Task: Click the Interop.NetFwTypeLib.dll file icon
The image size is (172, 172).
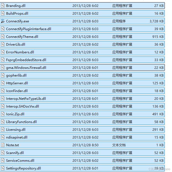Action: (3, 98)
